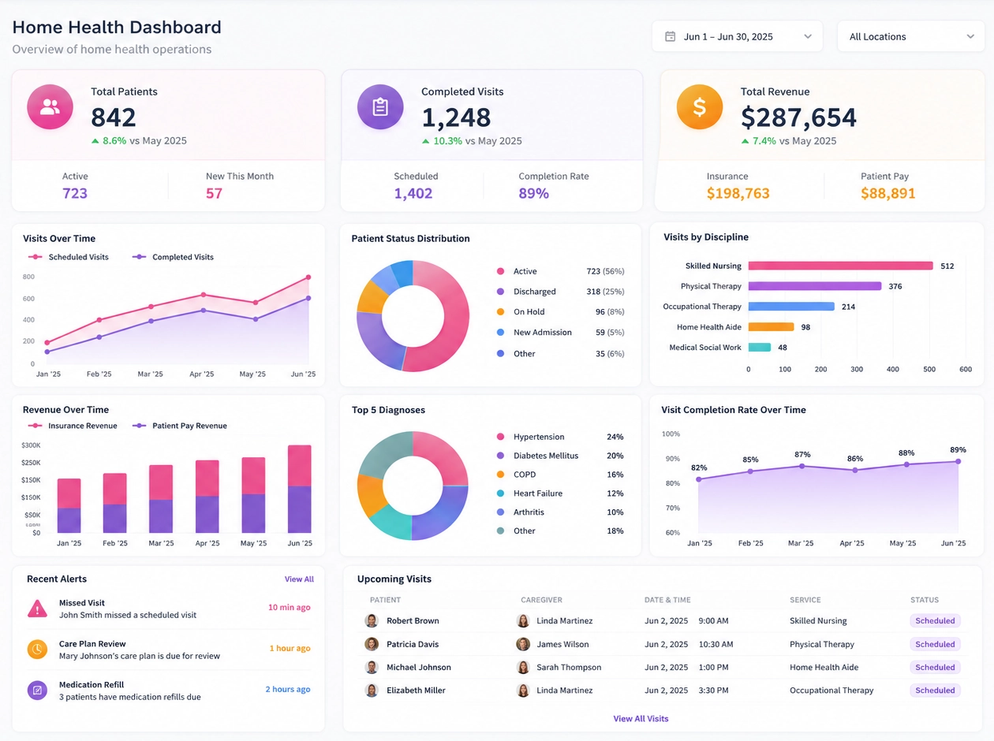Click Home Health Aide service cell for Michael Johnson

(x=824, y=667)
